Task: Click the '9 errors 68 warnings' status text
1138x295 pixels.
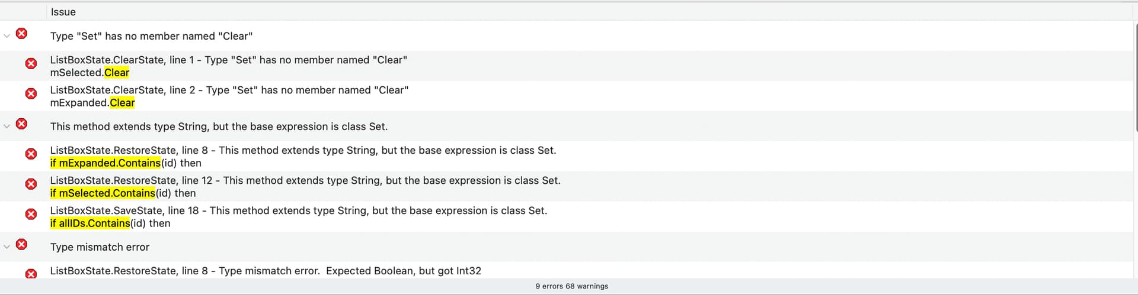Action: point(571,286)
